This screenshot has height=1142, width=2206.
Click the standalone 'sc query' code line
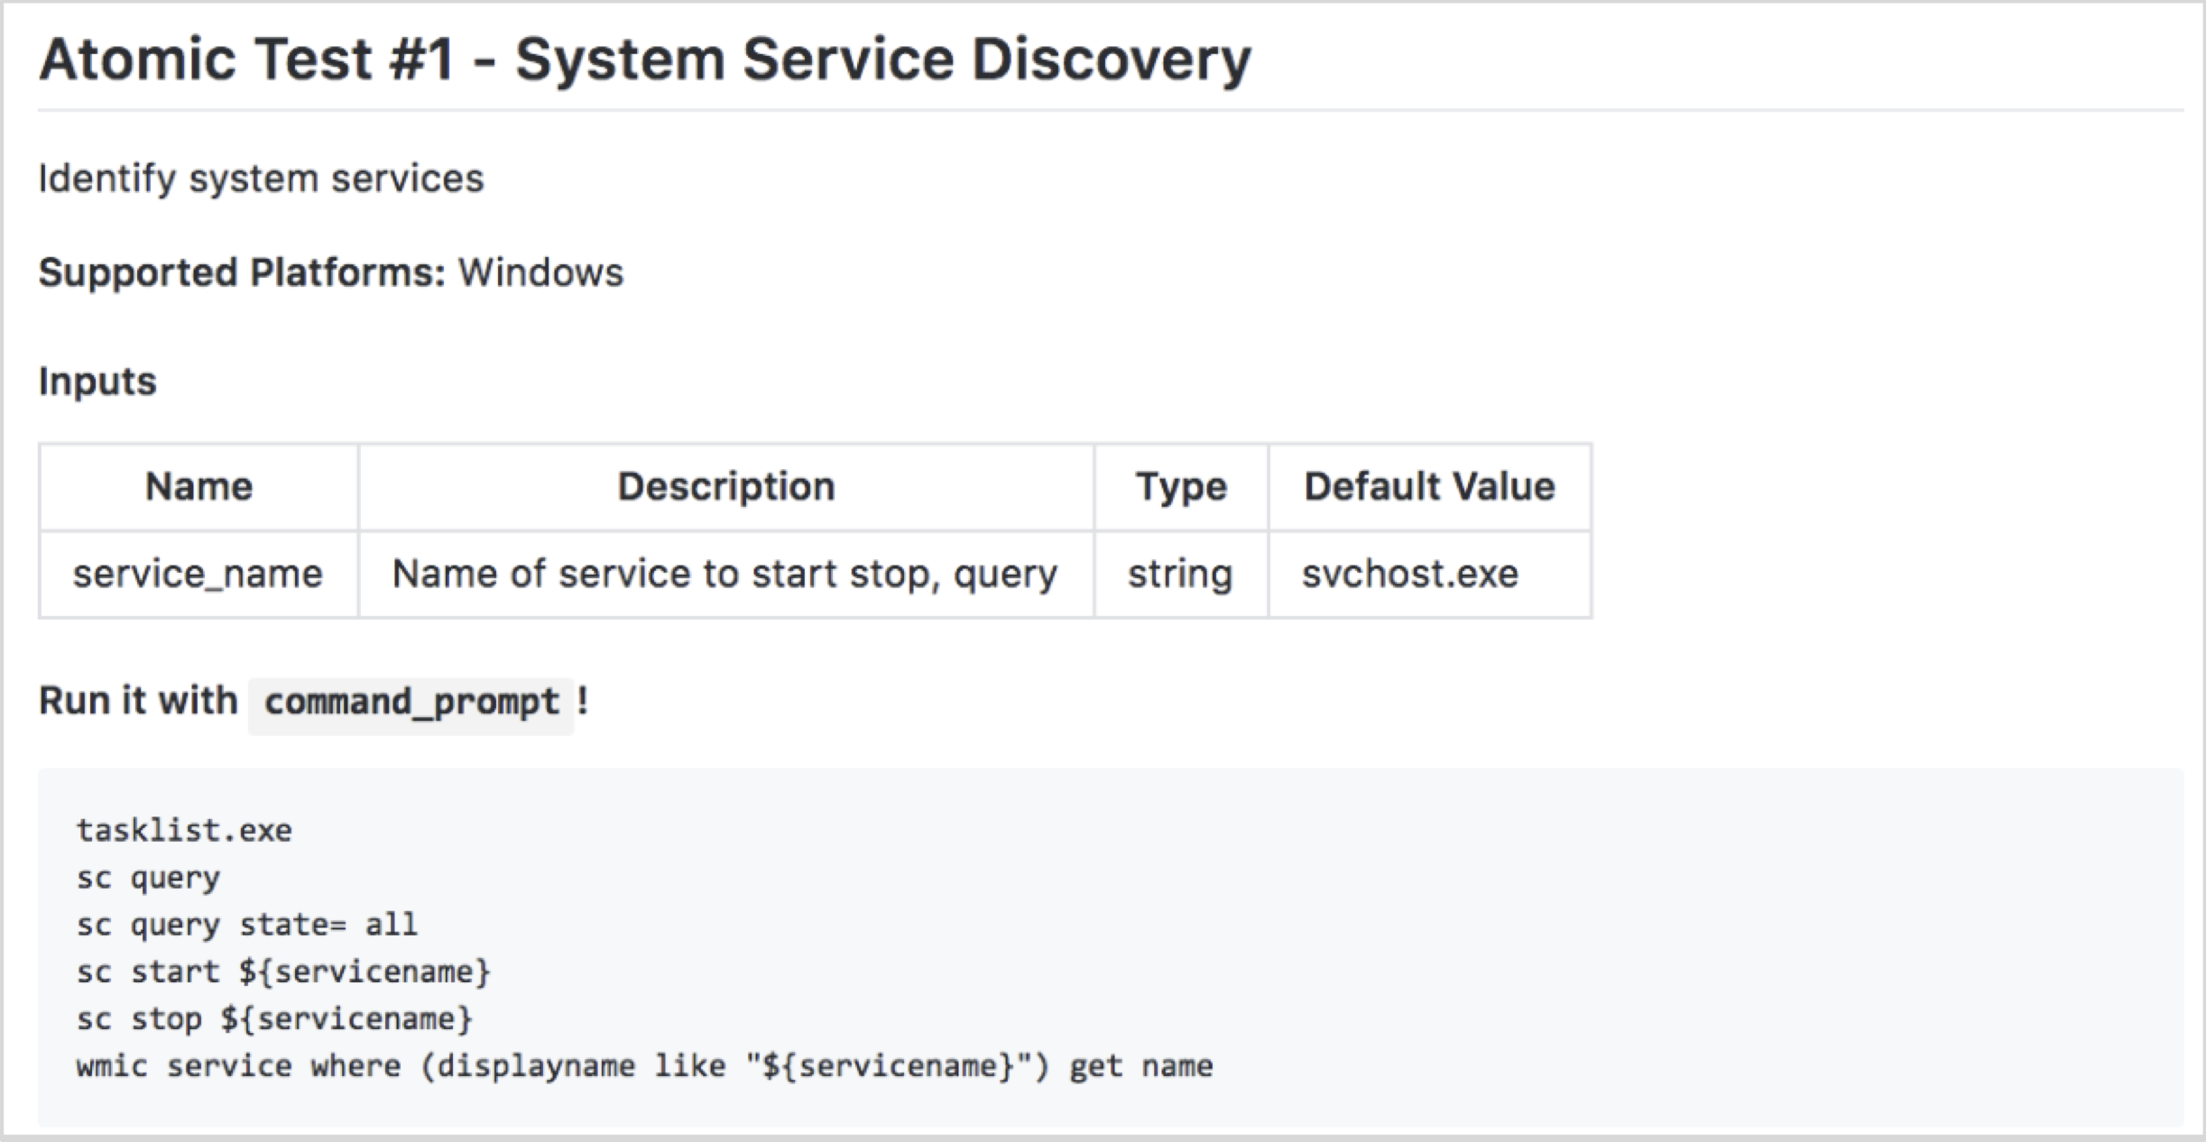point(149,878)
